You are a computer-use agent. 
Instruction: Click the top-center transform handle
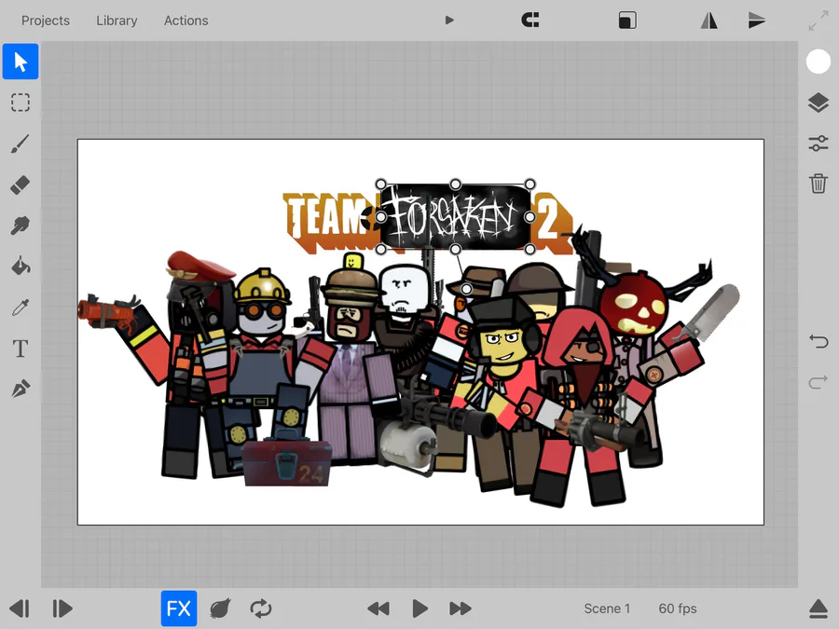click(455, 185)
